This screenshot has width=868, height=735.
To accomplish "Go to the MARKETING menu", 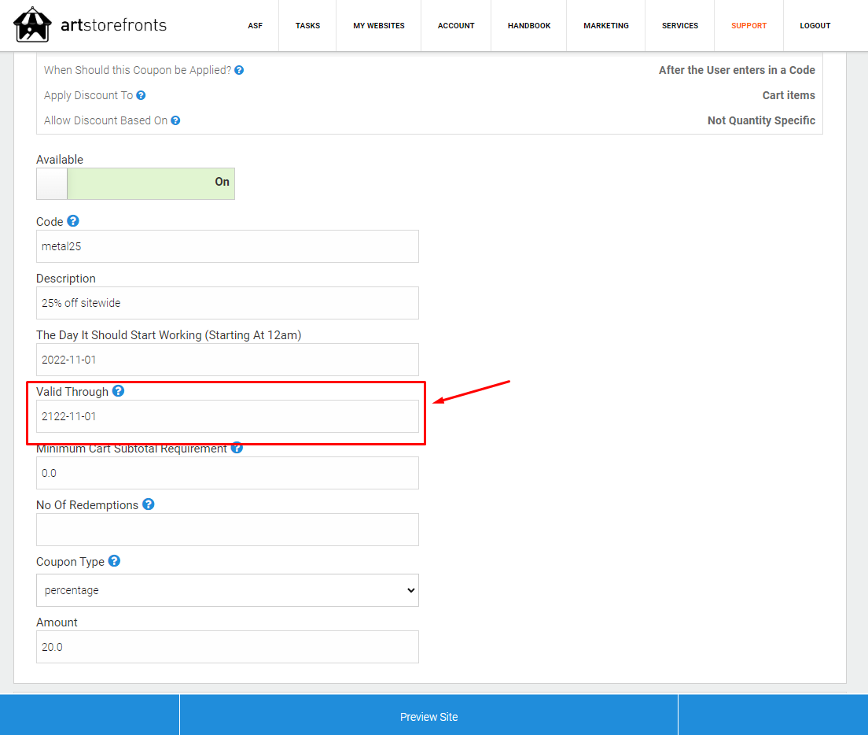I will 606,25.
